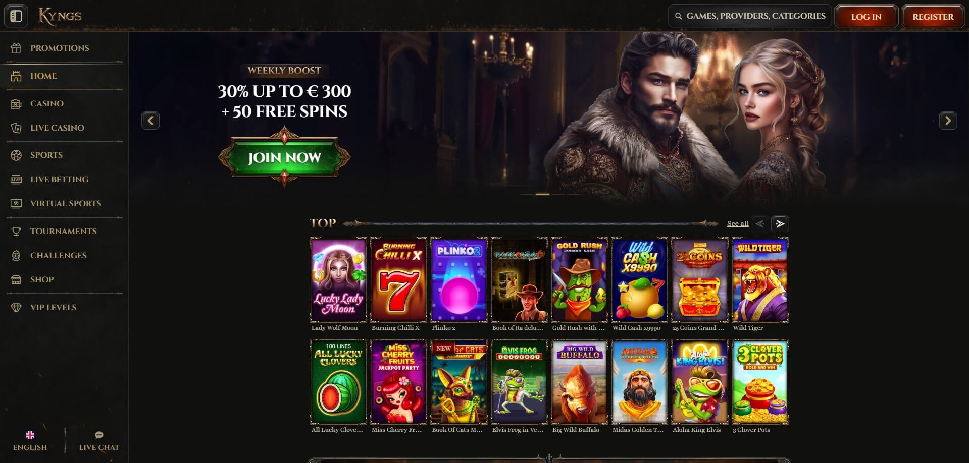Show next TOP games page
969x463 pixels.
coord(780,223)
